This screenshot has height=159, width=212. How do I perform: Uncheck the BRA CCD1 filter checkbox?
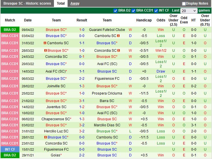point(133,11)
